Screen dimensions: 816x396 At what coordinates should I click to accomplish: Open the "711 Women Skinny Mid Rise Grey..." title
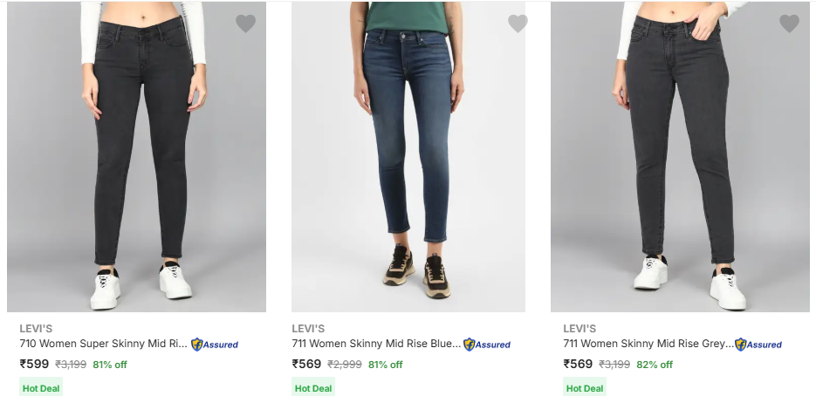click(x=648, y=345)
